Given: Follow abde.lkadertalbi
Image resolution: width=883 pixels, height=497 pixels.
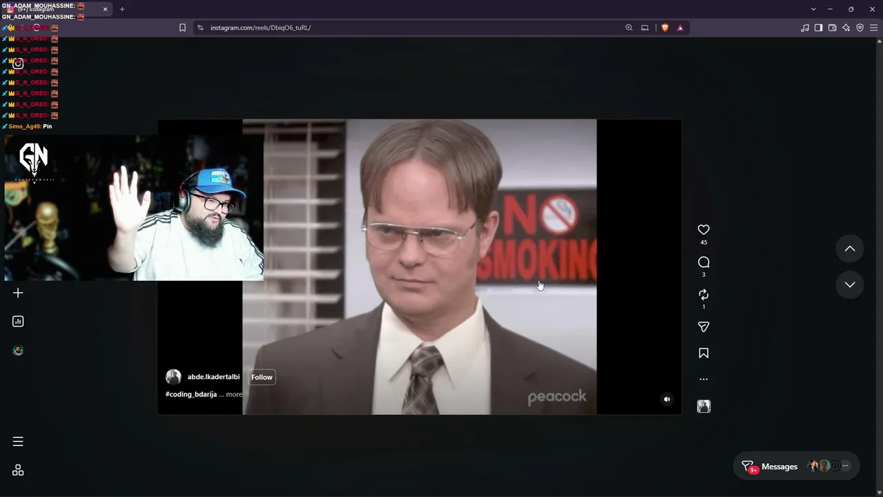Looking at the screenshot, I should [x=261, y=377].
